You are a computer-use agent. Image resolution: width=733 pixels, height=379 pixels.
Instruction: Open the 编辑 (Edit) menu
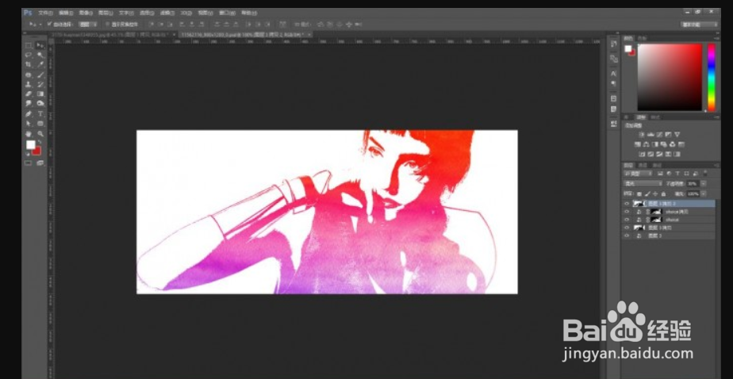point(65,13)
